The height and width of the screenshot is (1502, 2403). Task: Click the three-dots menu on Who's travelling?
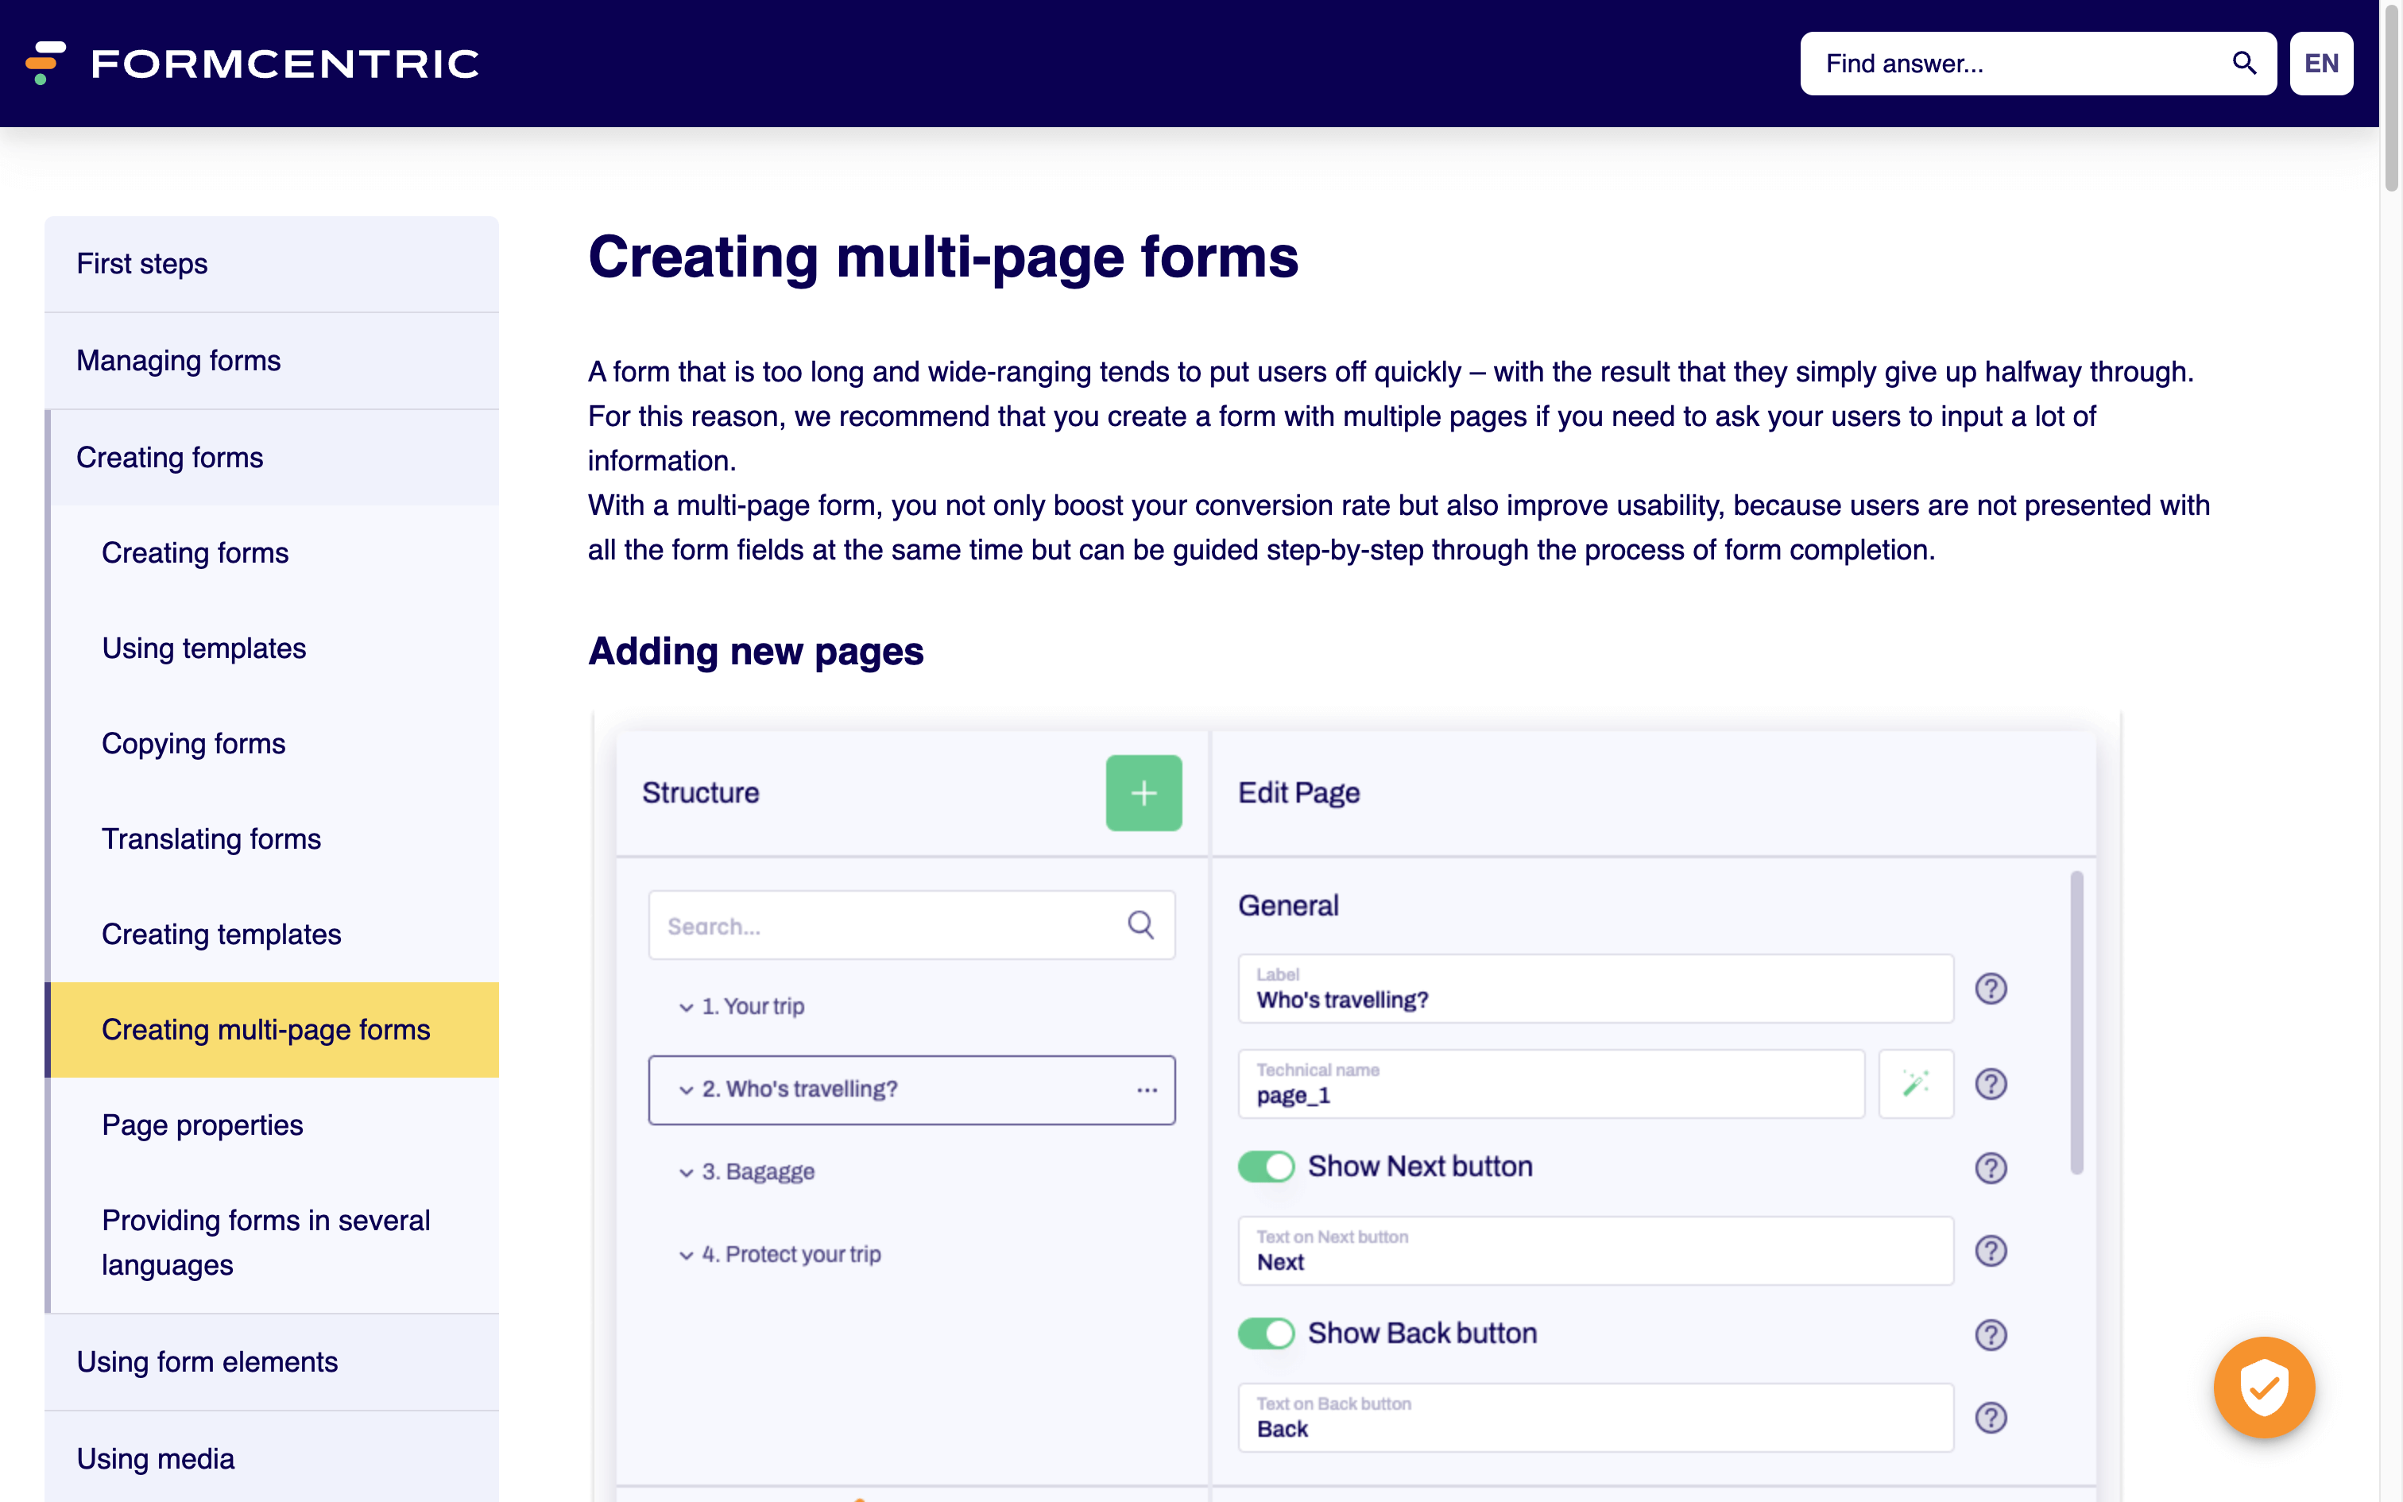point(1147,1090)
